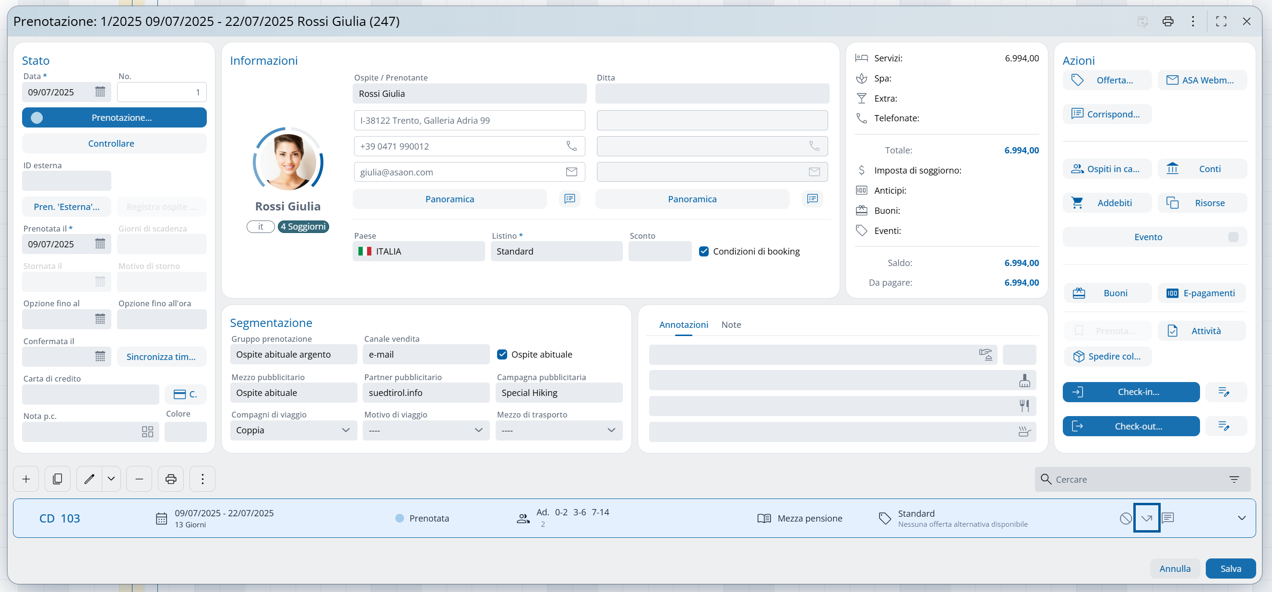Uncheck the Ospite abituale checkbox
The width and height of the screenshot is (1272, 592).
click(x=502, y=354)
